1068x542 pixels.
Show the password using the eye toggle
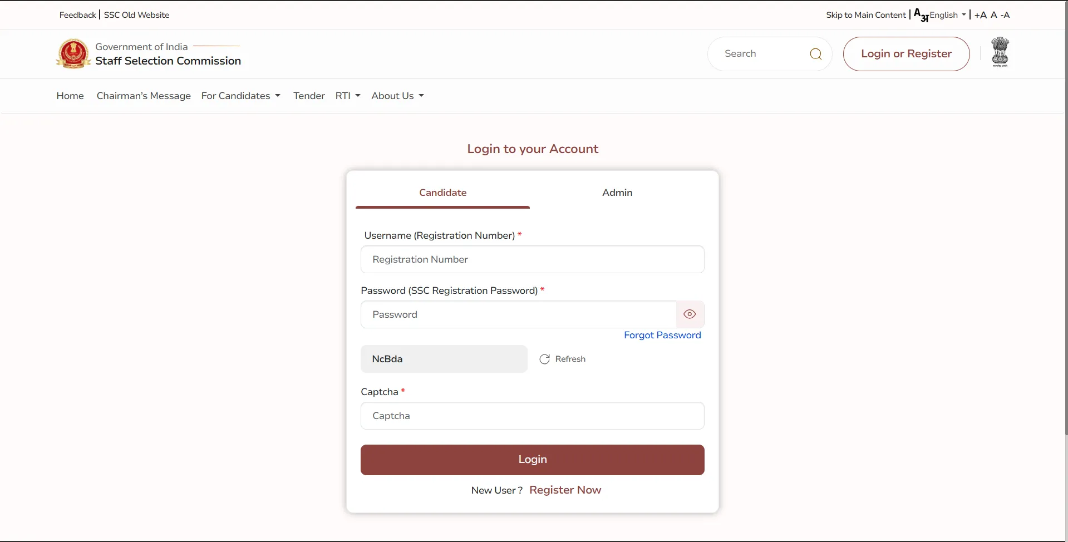(689, 314)
